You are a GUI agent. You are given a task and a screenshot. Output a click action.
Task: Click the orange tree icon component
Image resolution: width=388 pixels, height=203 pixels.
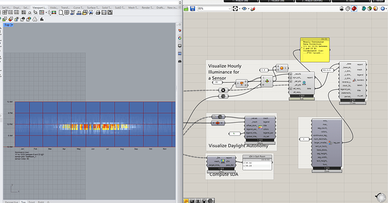click(x=241, y=83)
